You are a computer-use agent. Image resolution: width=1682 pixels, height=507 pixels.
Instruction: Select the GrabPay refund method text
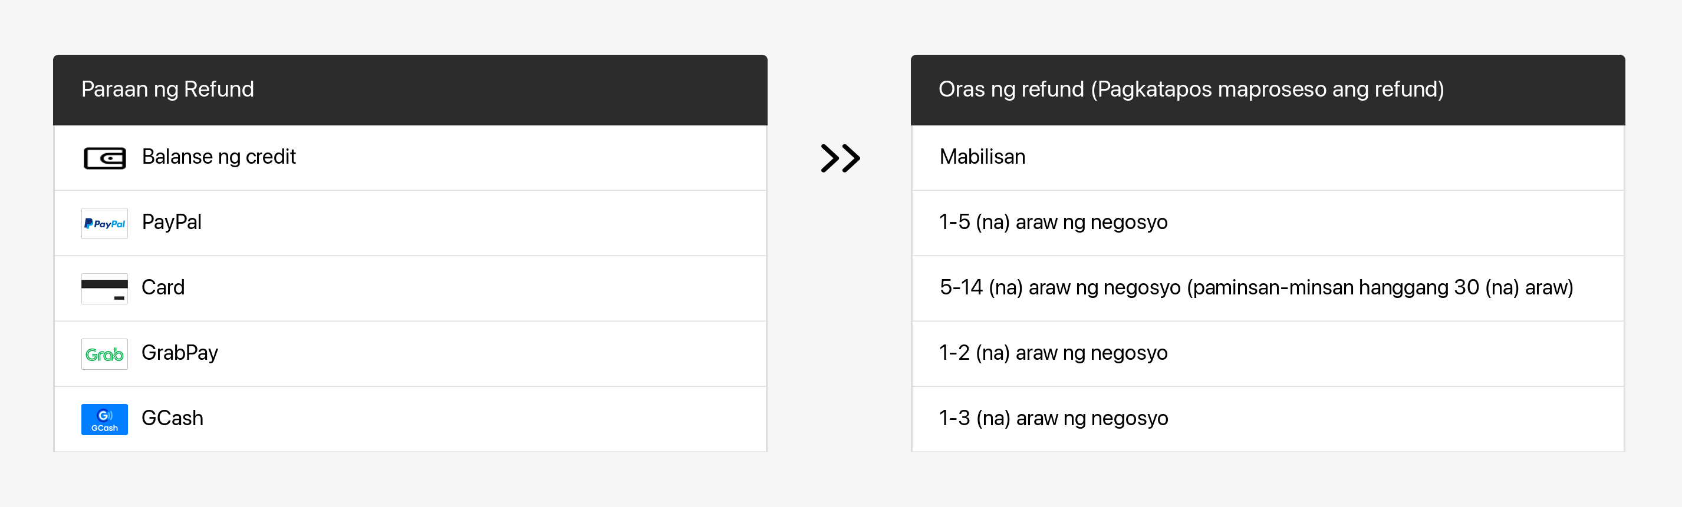pos(180,353)
